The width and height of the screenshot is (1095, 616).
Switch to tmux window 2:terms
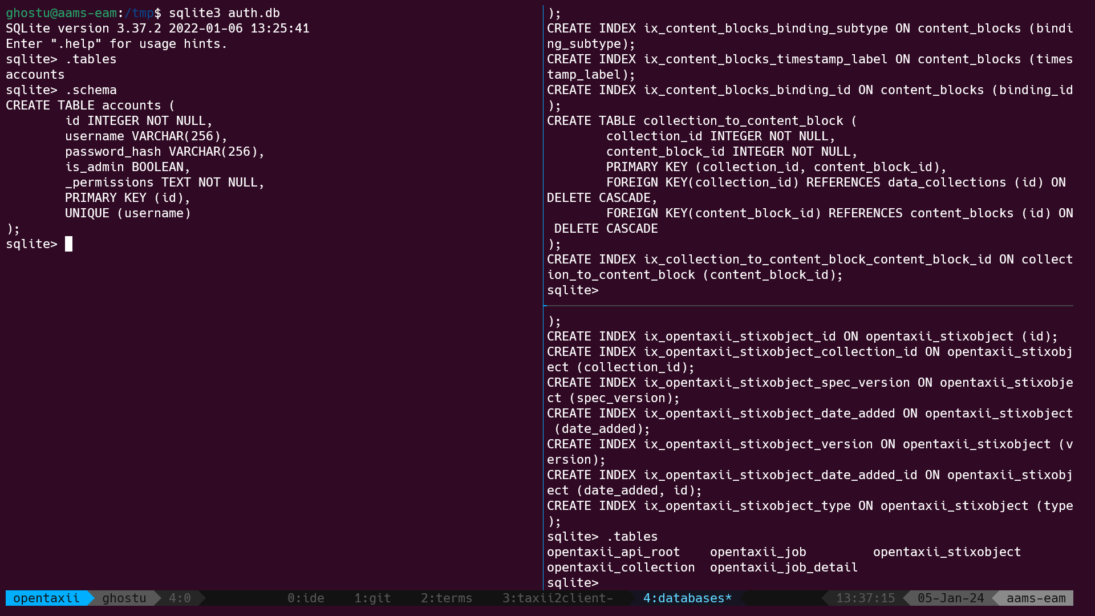(x=447, y=598)
